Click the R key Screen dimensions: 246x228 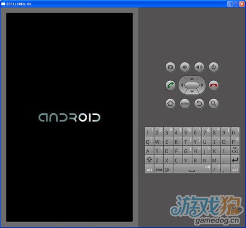[178, 141]
